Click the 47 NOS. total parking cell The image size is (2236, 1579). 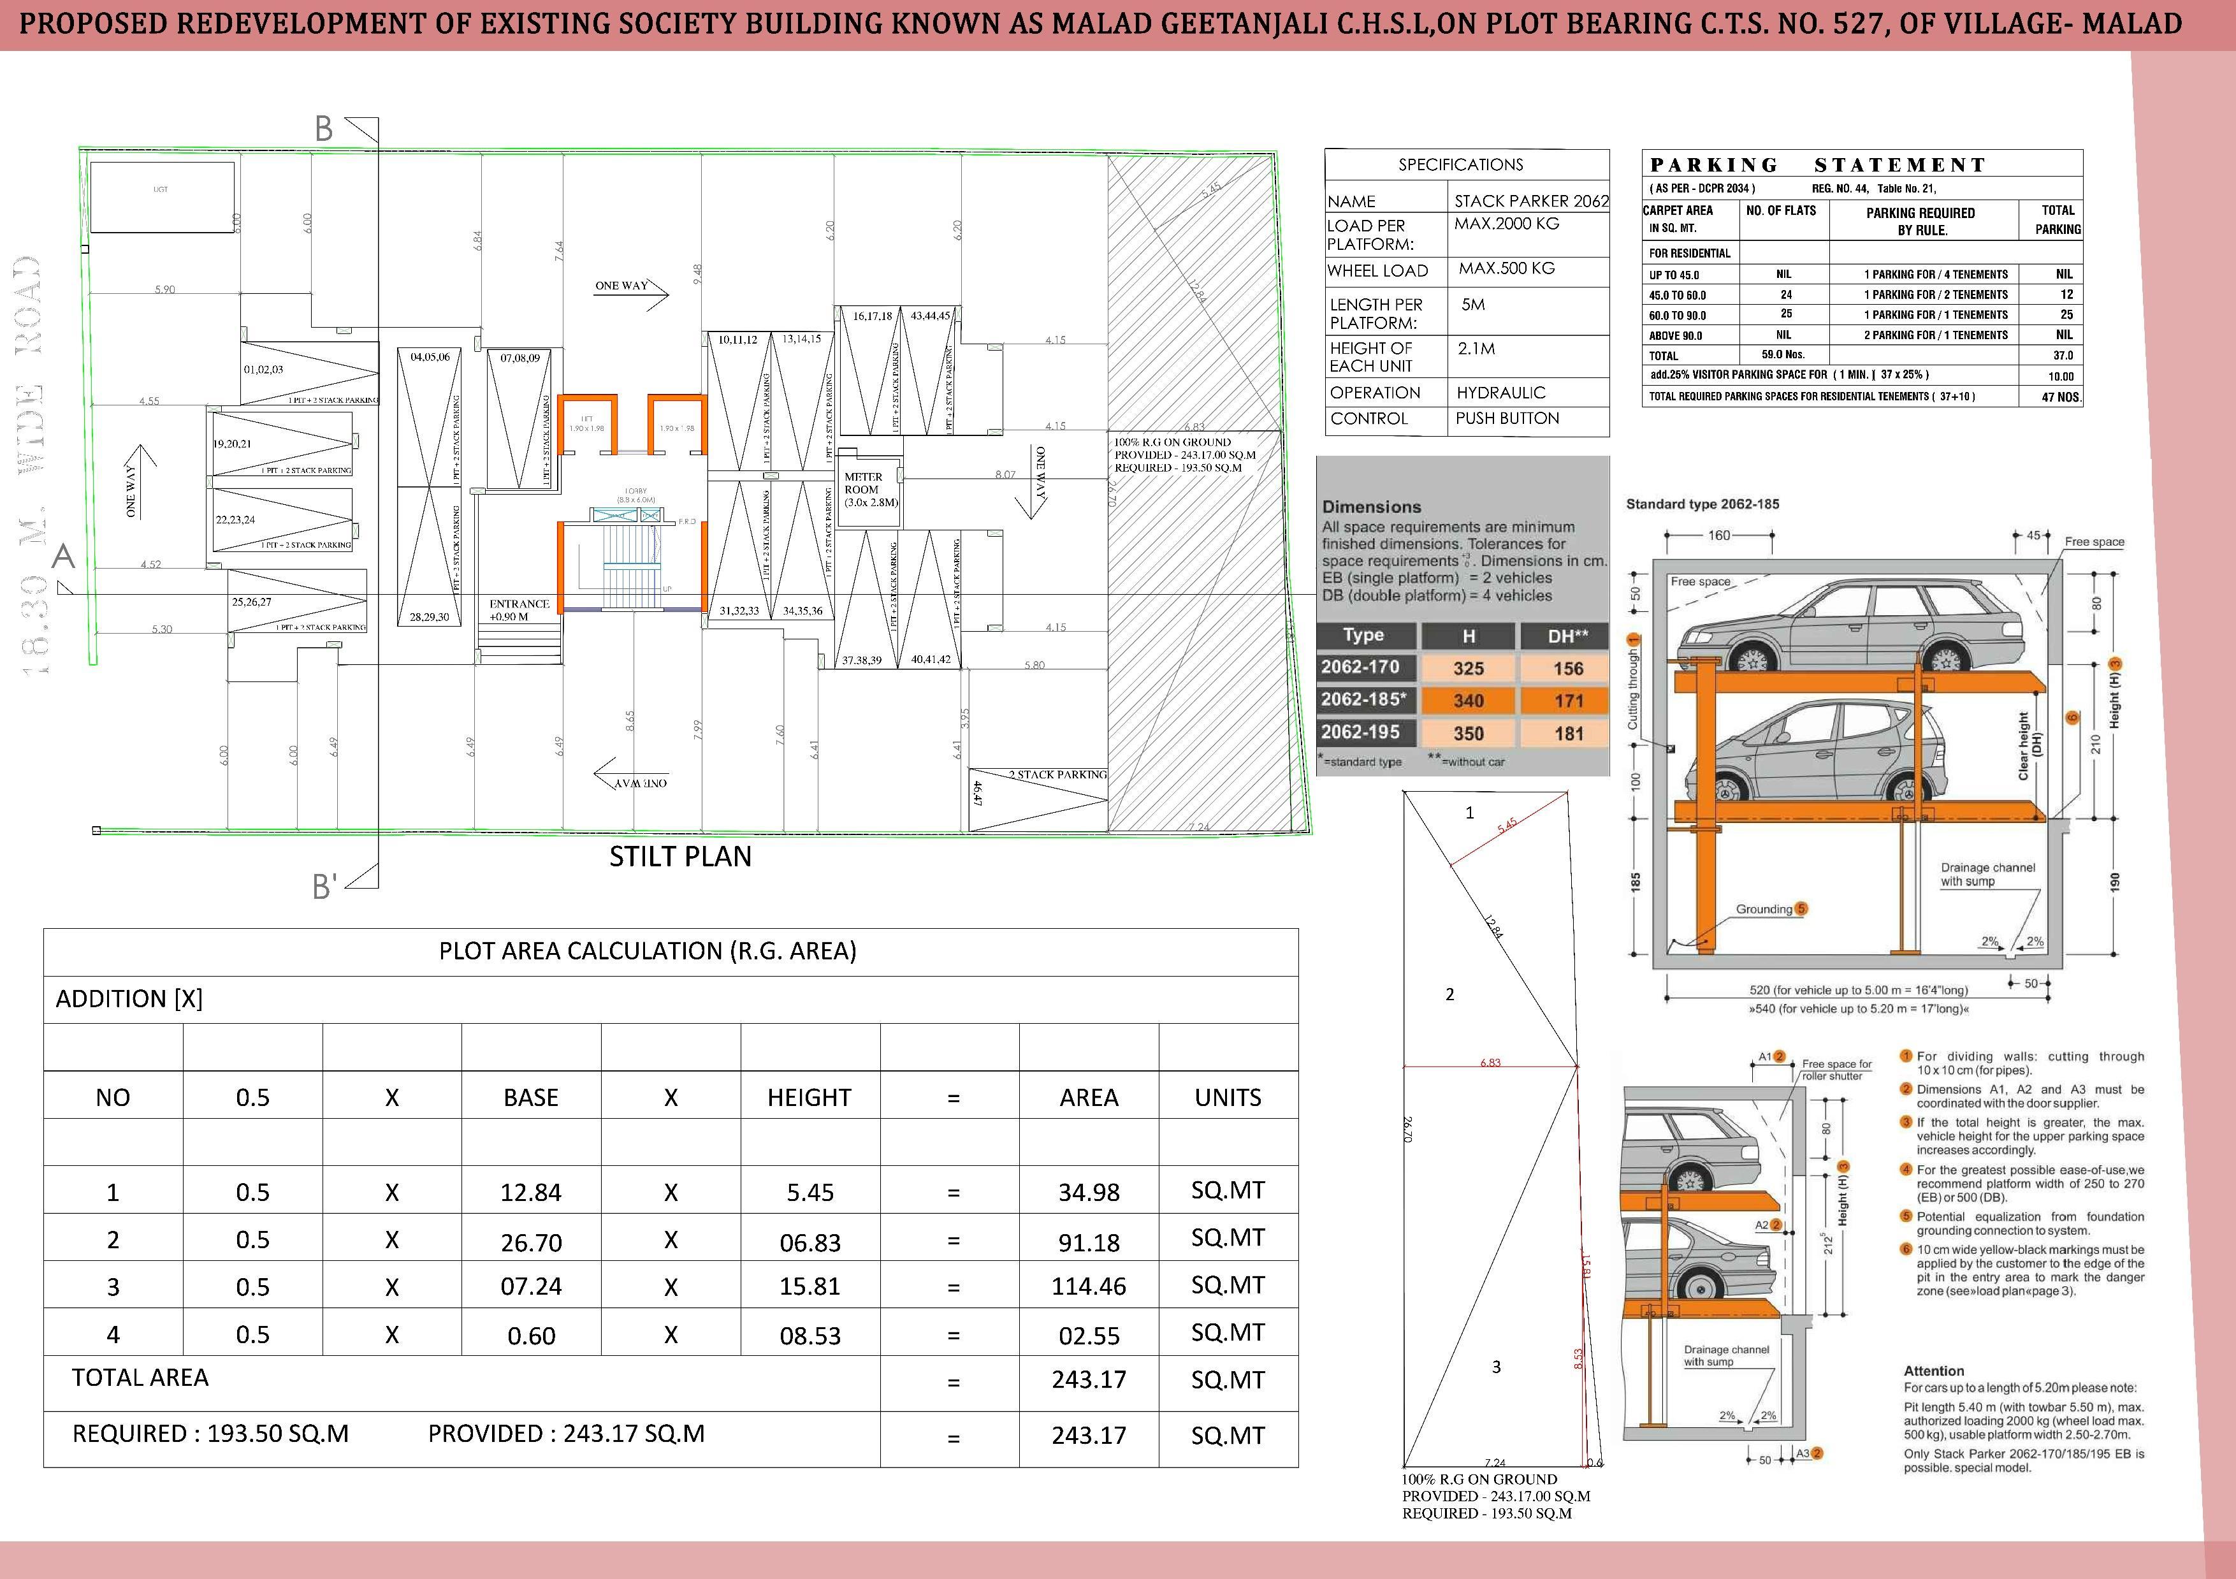tap(2059, 397)
